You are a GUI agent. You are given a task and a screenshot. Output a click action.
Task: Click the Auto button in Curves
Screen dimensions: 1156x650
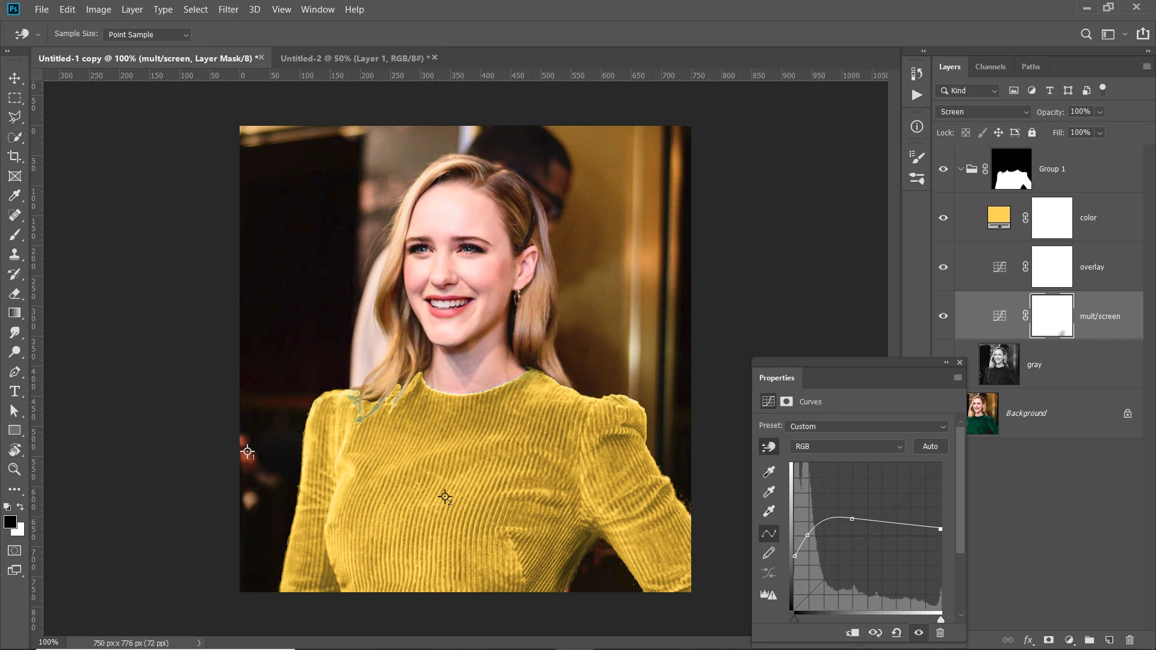pos(930,447)
